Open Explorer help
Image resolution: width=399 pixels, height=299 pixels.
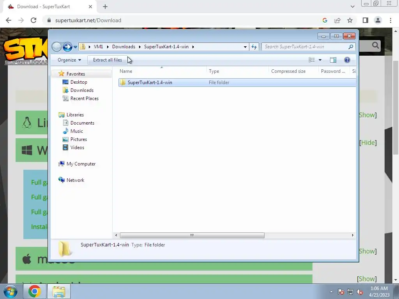coord(347,60)
